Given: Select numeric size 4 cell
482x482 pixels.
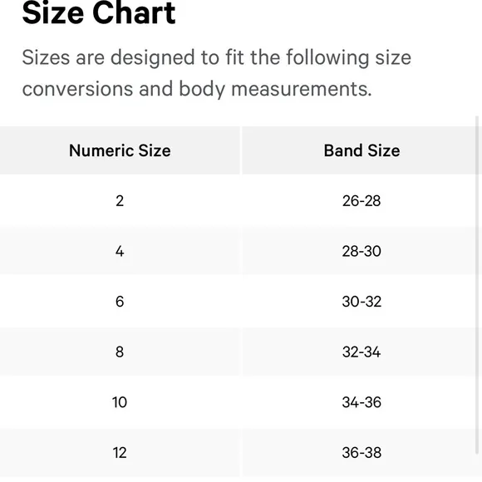Looking at the screenshot, I should 120,251.
